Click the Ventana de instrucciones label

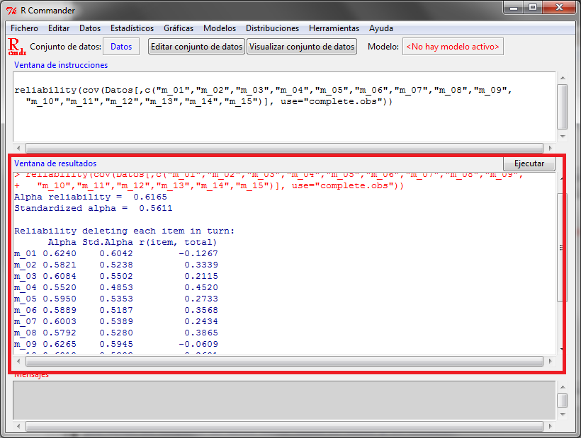pos(61,65)
